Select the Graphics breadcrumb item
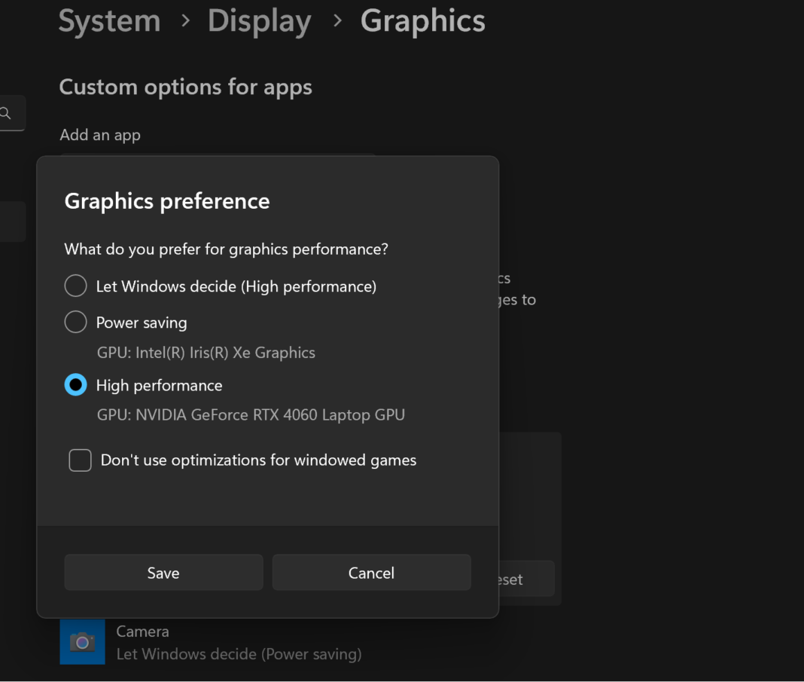 [422, 20]
